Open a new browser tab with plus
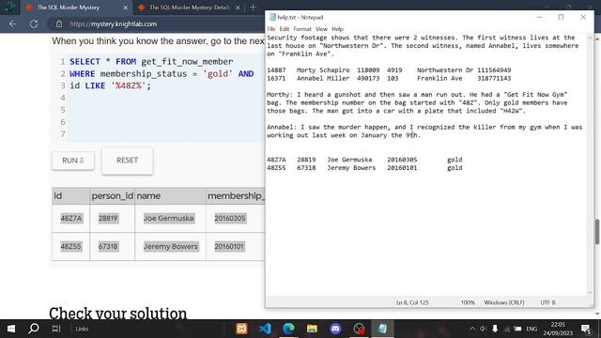Screen dimensions: 601x338 coord(253,8)
